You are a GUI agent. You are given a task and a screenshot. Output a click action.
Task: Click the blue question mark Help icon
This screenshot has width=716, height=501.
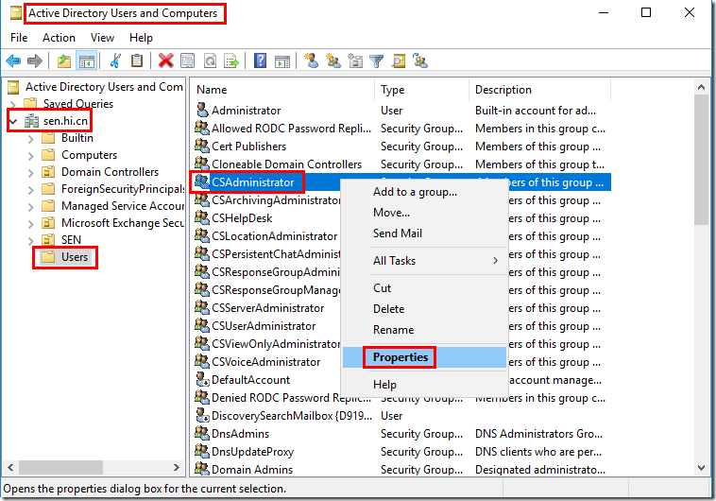point(260,60)
